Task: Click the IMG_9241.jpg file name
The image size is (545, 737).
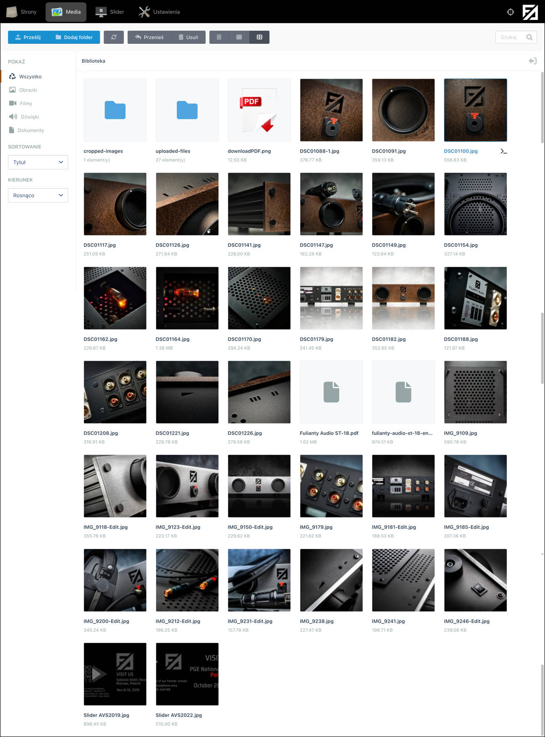Action: pos(388,621)
